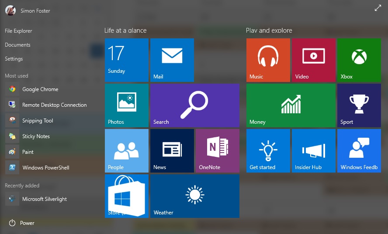Viewport: 388px width, 234px height.
Task: Open the Store shopping bag tile
Action: point(126,196)
